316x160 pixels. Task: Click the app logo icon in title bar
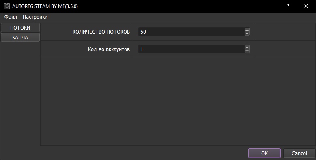[x=6, y=6]
